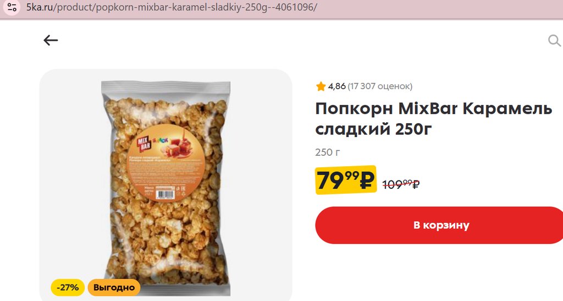Click the gray 250 г weight label
Screen dimensions: 563x301
[x=328, y=152]
